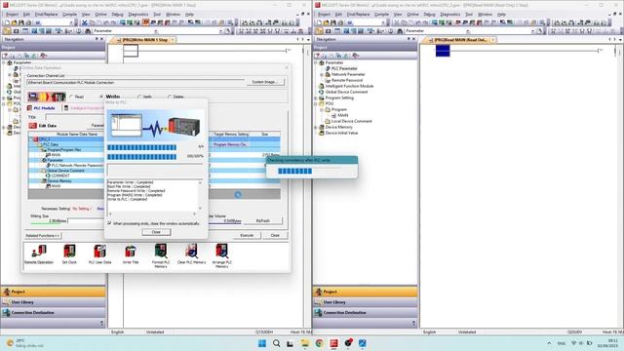Click the New project icon in left window

[x=7, y=22]
